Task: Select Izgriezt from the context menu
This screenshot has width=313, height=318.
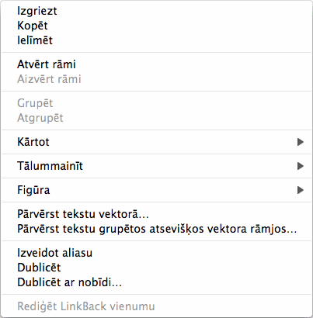Action: pyautogui.click(x=156, y=11)
